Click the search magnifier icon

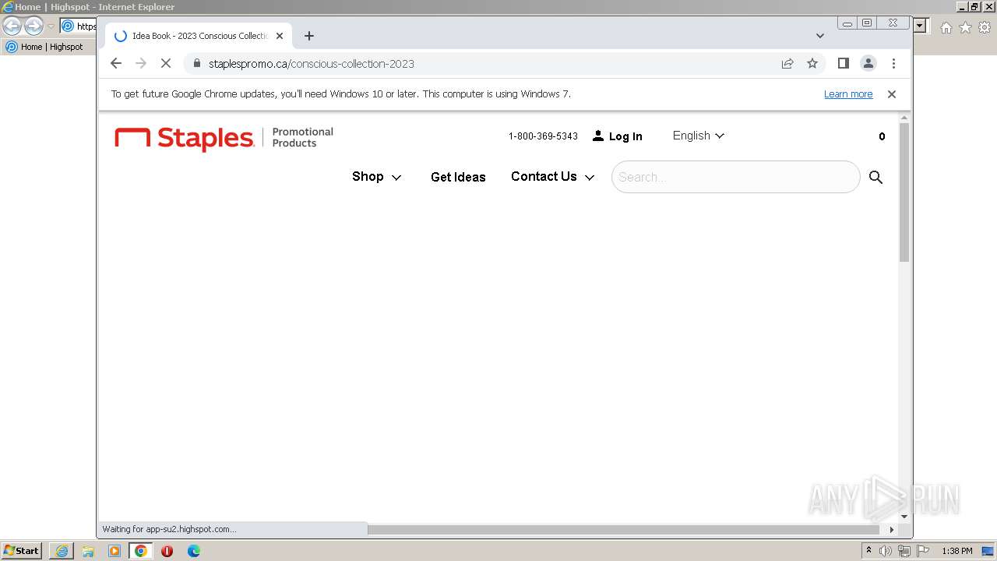[875, 178]
